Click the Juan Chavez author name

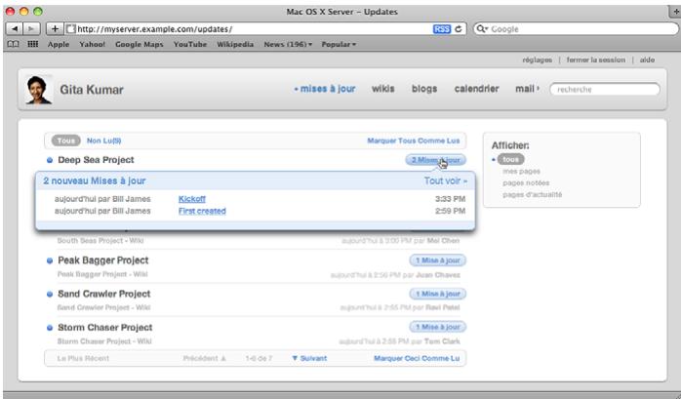(x=438, y=275)
